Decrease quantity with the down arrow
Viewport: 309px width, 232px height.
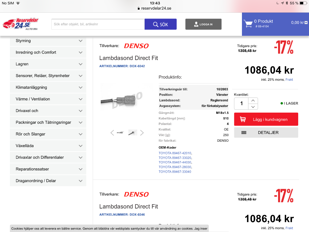253,107
